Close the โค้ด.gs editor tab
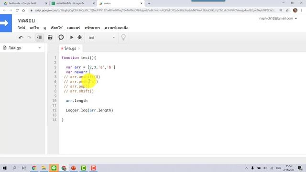306x172 pixels. point(79,49)
